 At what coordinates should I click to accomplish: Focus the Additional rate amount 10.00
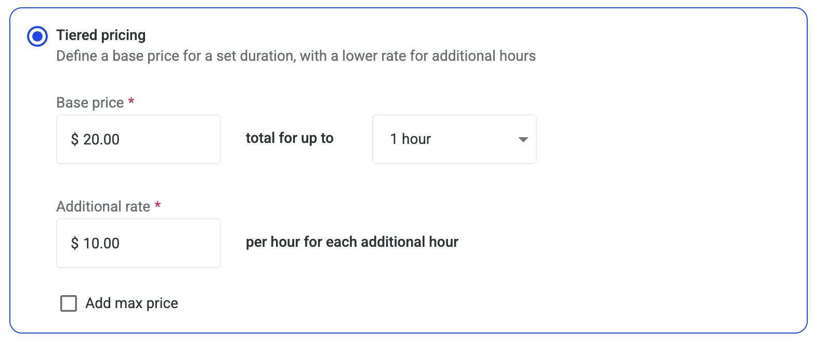[102, 243]
